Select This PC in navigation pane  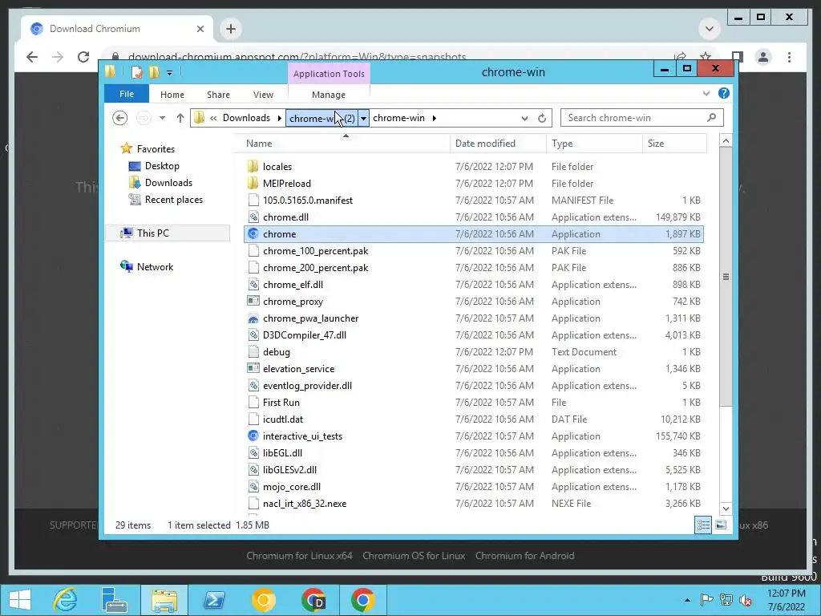153,233
